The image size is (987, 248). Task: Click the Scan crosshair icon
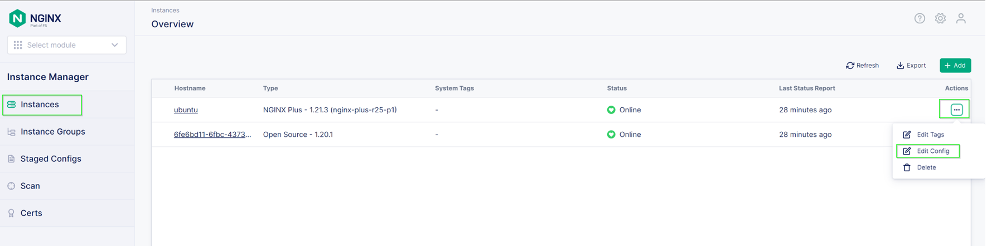11,186
